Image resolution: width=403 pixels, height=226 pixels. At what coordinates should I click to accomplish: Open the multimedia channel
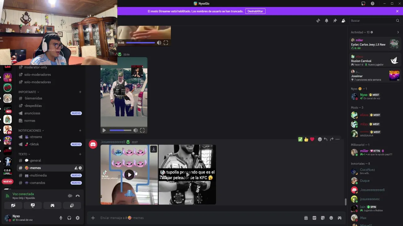pos(50,175)
